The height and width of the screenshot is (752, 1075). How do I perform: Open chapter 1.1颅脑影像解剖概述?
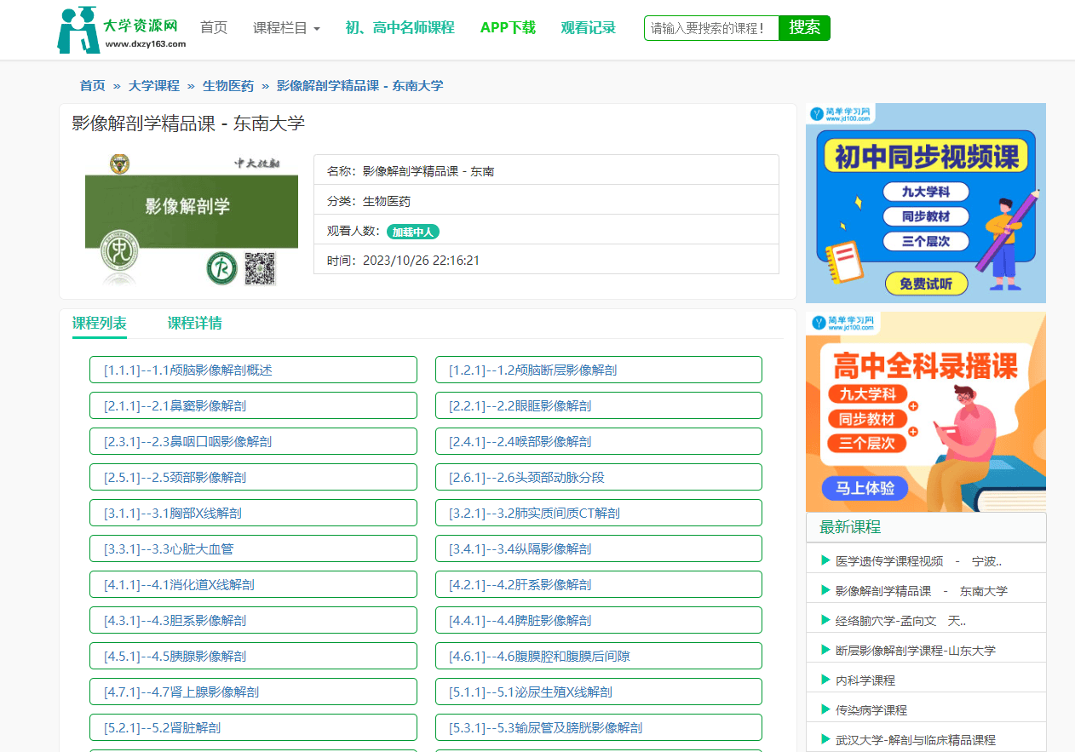pos(253,369)
